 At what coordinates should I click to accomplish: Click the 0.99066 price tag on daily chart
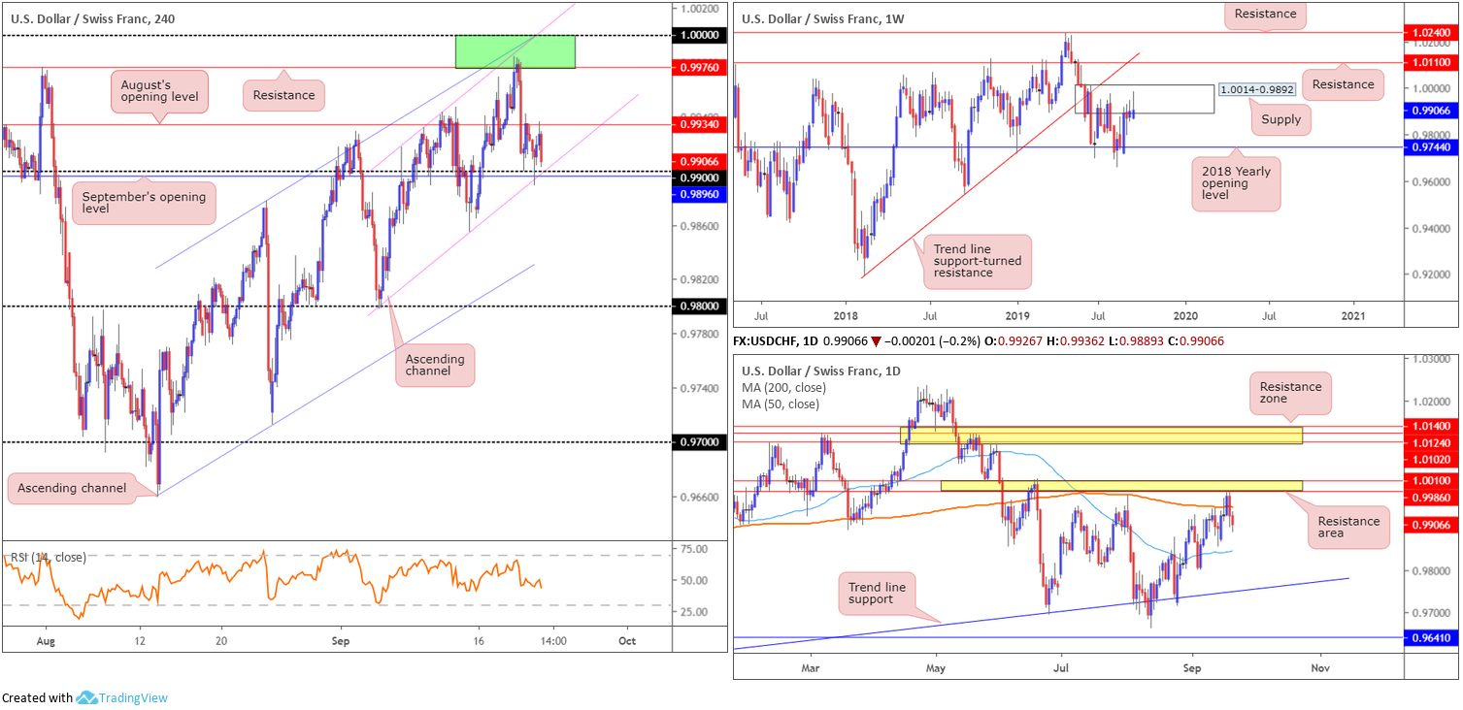[1432, 525]
